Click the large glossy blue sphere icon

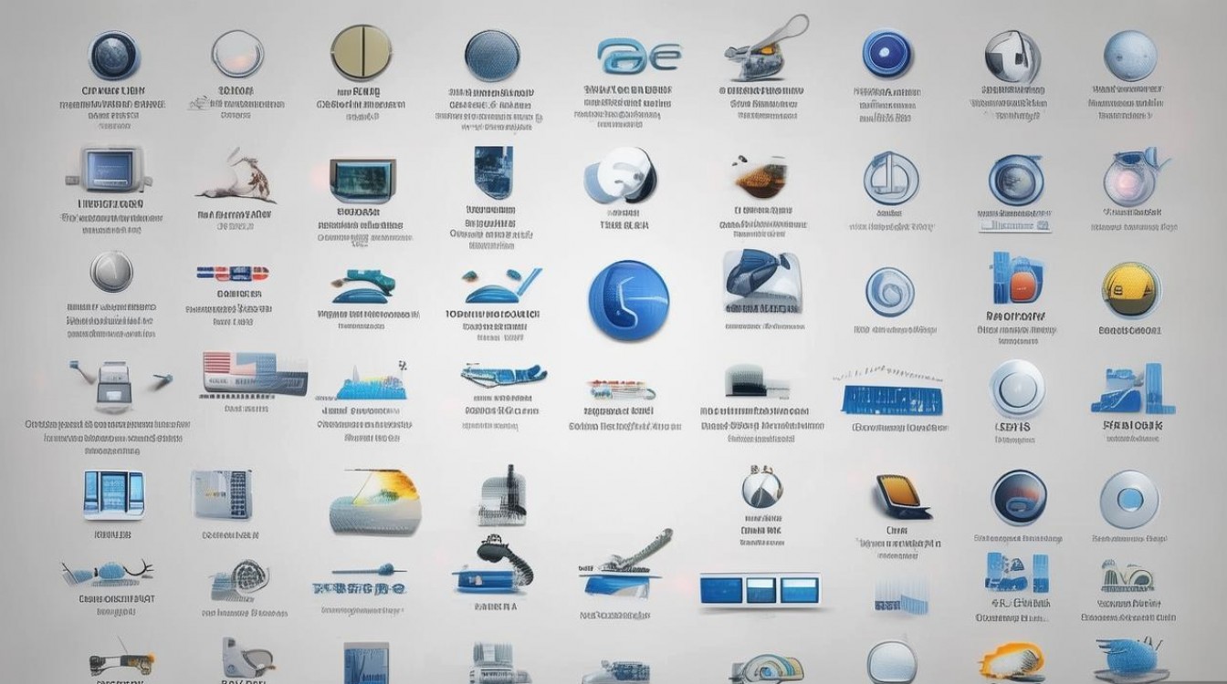630,300
